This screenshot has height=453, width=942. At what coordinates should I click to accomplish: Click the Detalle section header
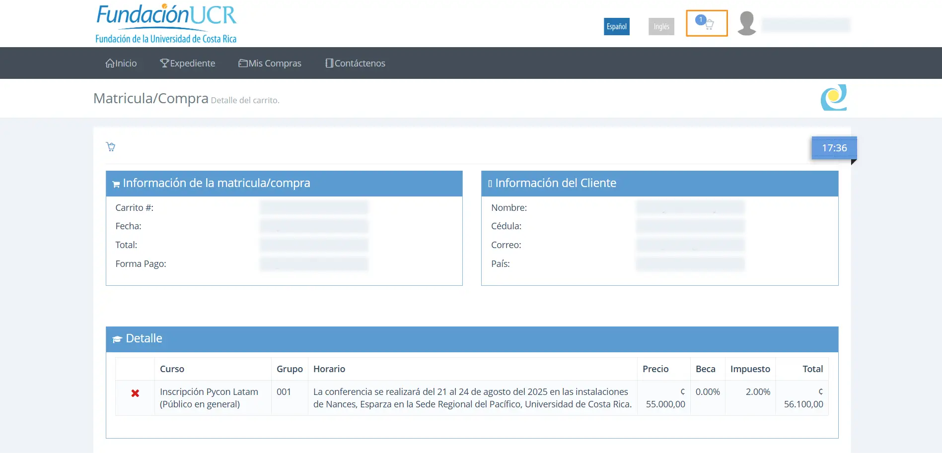[472, 339]
